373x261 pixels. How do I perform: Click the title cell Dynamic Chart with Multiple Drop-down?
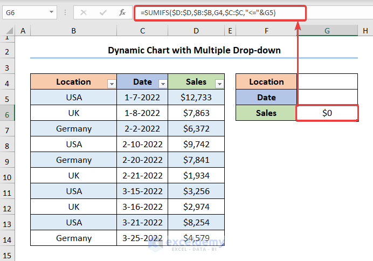[194, 51]
